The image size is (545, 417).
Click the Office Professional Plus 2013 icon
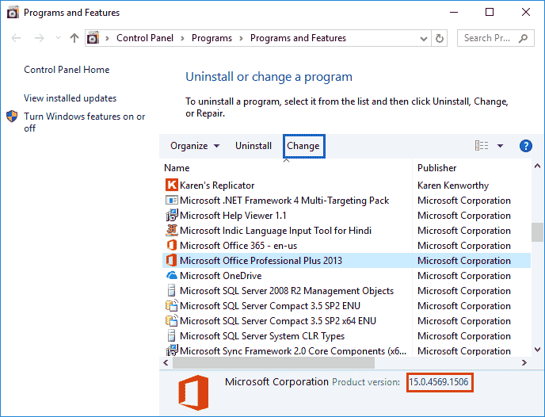click(x=171, y=261)
